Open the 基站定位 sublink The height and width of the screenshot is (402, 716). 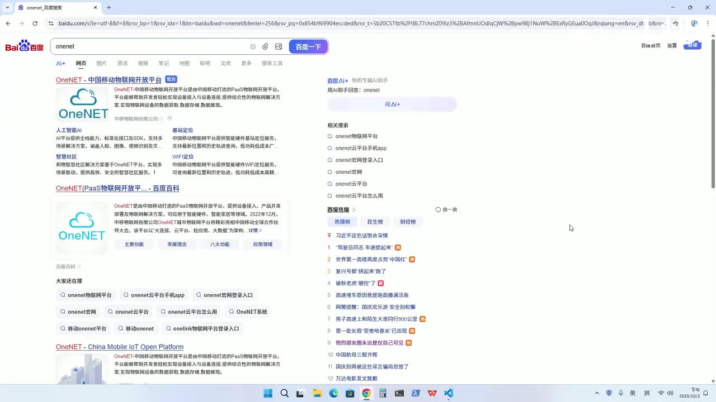tap(182, 130)
